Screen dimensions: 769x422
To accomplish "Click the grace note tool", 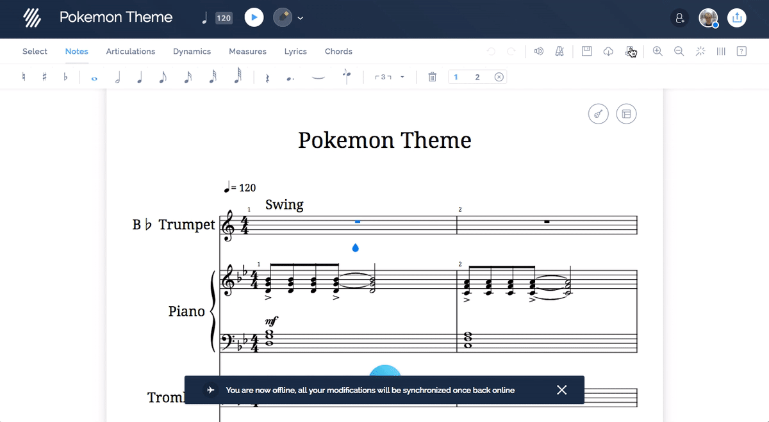I will 347,77.
